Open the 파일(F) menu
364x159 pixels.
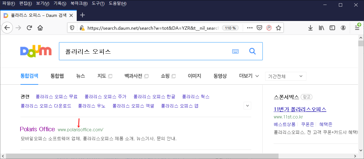[x=9, y=4]
